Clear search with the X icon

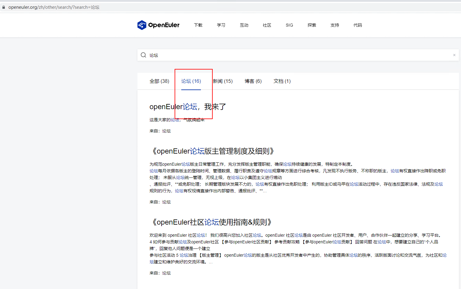[454, 55]
